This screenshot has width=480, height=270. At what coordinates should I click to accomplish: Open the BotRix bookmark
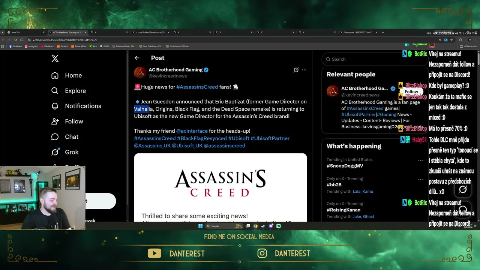tap(105, 46)
